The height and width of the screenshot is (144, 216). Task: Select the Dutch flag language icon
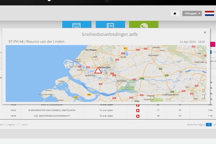[x=209, y=13]
